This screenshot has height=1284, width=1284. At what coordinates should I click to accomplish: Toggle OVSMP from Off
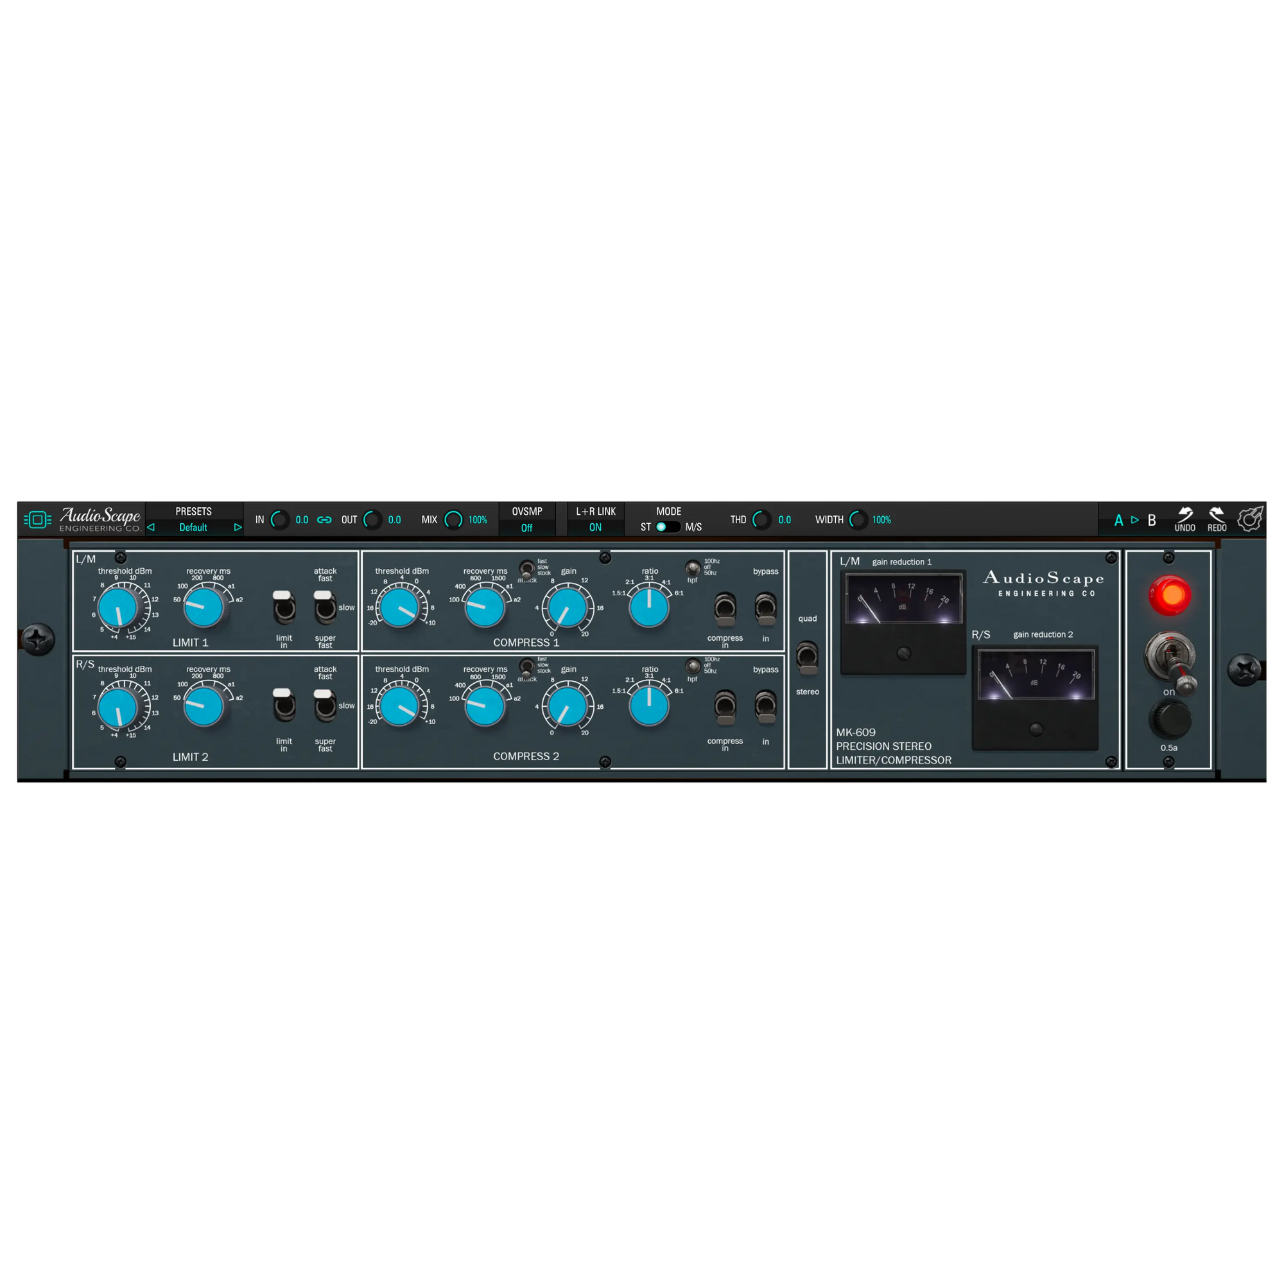(x=526, y=527)
